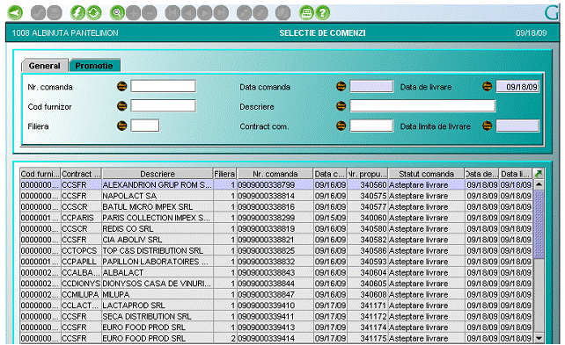565x345 pixels.
Task: Click operator icon beside Data de livrare
Action: coord(488,86)
